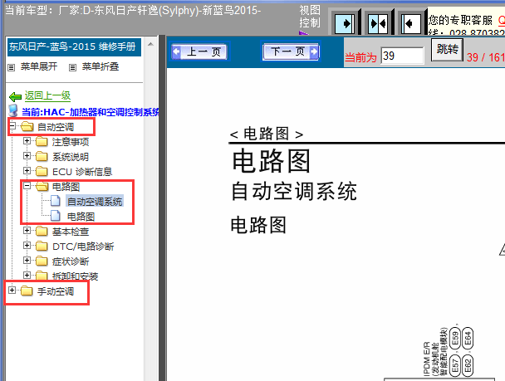Select the DTC/电路诊断 tree label

(83, 247)
